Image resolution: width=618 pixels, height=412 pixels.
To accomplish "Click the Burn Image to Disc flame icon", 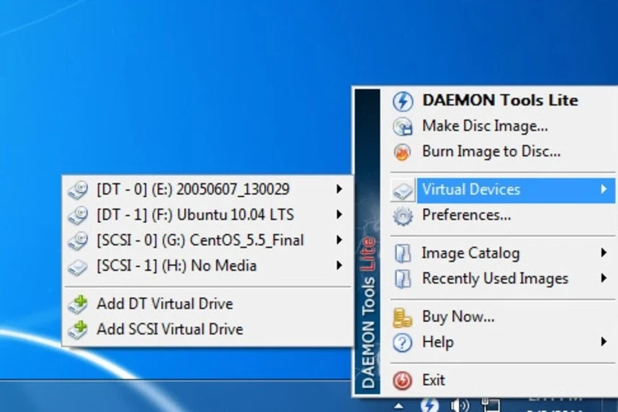I will (402, 152).
